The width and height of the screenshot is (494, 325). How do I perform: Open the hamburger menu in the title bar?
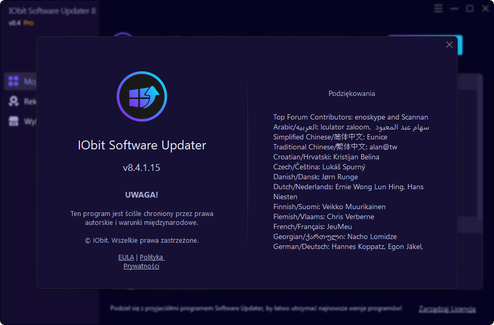pos(438,8)
